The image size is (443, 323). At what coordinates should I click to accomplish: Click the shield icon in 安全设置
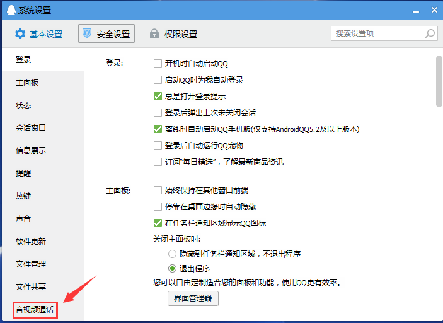tap(87, 33)
